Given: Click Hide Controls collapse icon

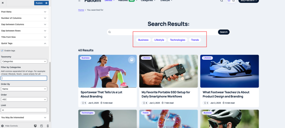Looking at the screenshot, I should [x=2, y=126].
